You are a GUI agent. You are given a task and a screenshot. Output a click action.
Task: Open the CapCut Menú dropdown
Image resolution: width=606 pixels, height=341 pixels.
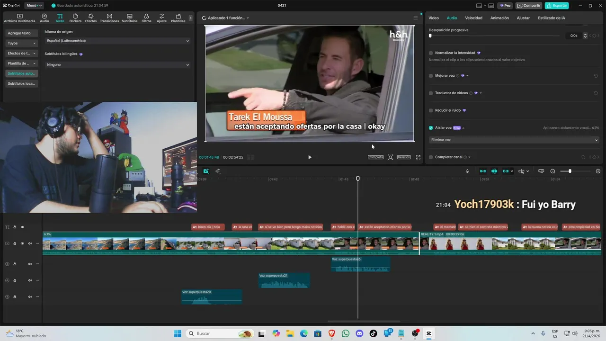click(x=34, y=6)
